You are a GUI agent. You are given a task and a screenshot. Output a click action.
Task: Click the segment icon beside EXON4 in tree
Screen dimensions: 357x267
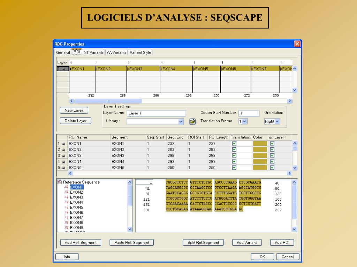click(66, 202)
